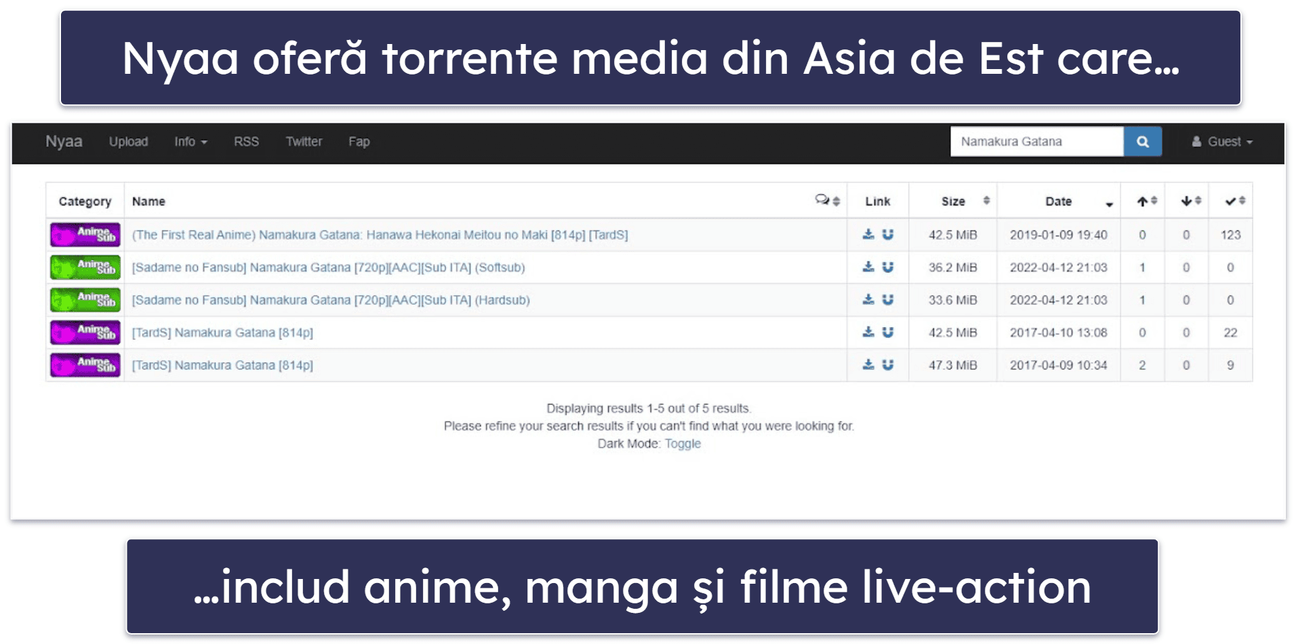Open the Twitter link in navbar
This screenshot has width=1296, height=644.
point(304,142)
